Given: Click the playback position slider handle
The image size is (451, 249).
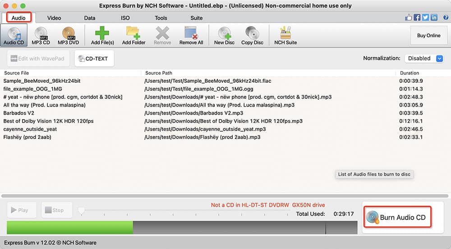Looking at the screenshot, I should [x=81, y=210].
